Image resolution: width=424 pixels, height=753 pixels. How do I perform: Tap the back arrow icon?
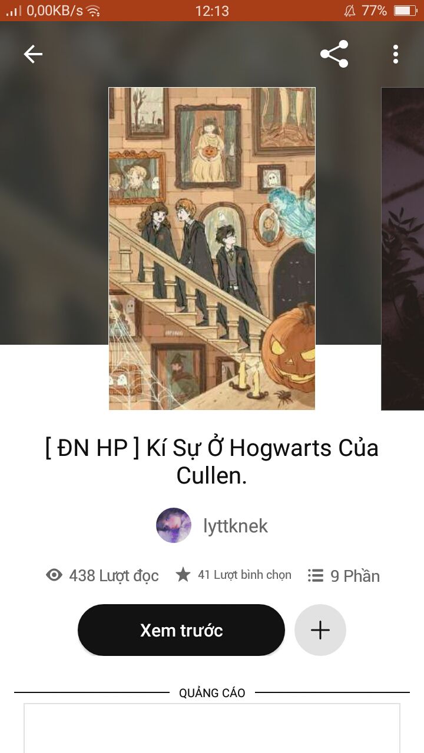pyautogui.click(x=33, y=54)
